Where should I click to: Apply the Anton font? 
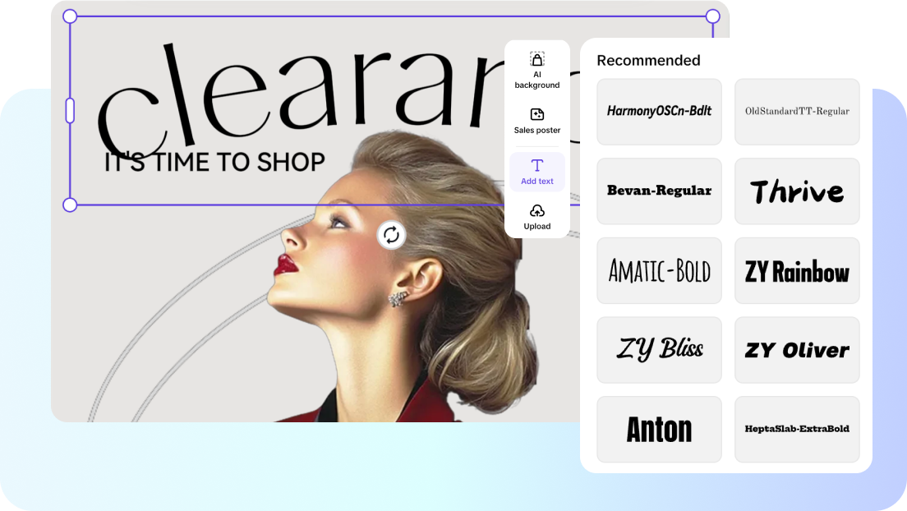pos(659,429)
